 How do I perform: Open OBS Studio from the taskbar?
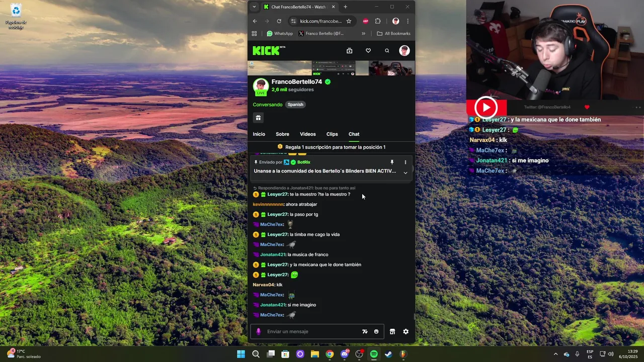point(359,354)
